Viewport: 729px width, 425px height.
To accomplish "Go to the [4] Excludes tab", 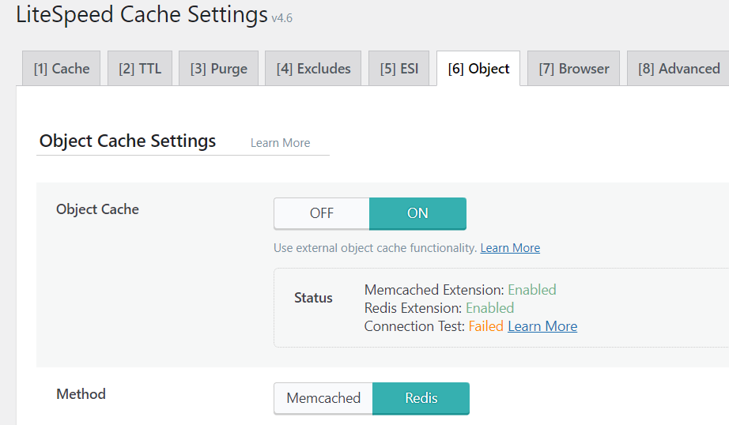I will [x=313, y=68].
